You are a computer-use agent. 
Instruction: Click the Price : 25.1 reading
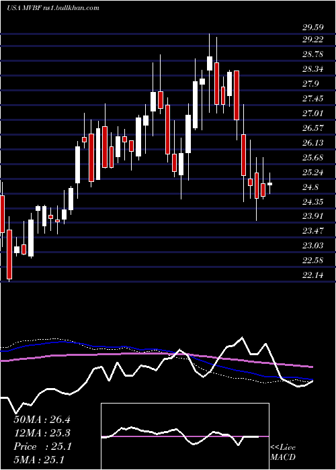tap(42, 446)
